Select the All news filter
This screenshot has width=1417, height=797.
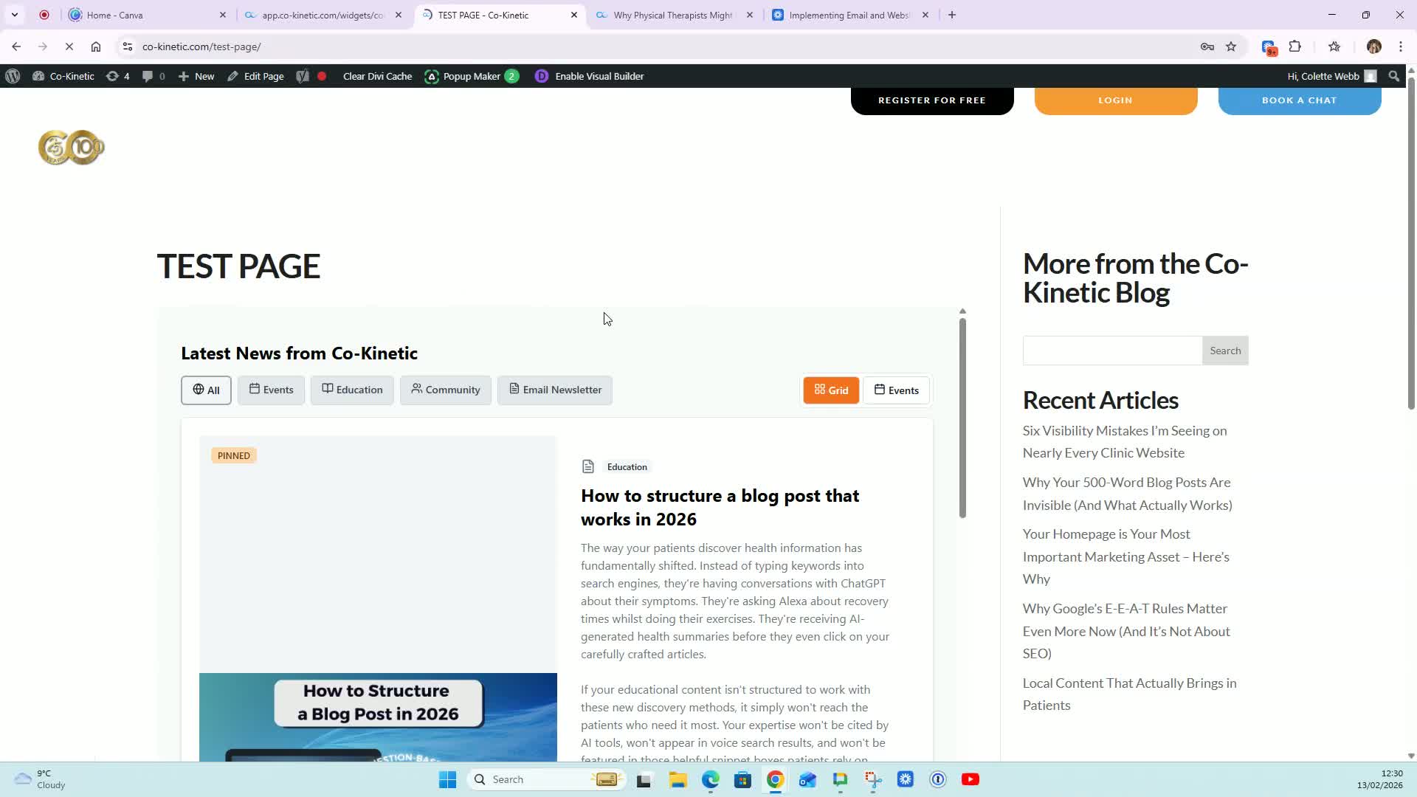(206, 390)
